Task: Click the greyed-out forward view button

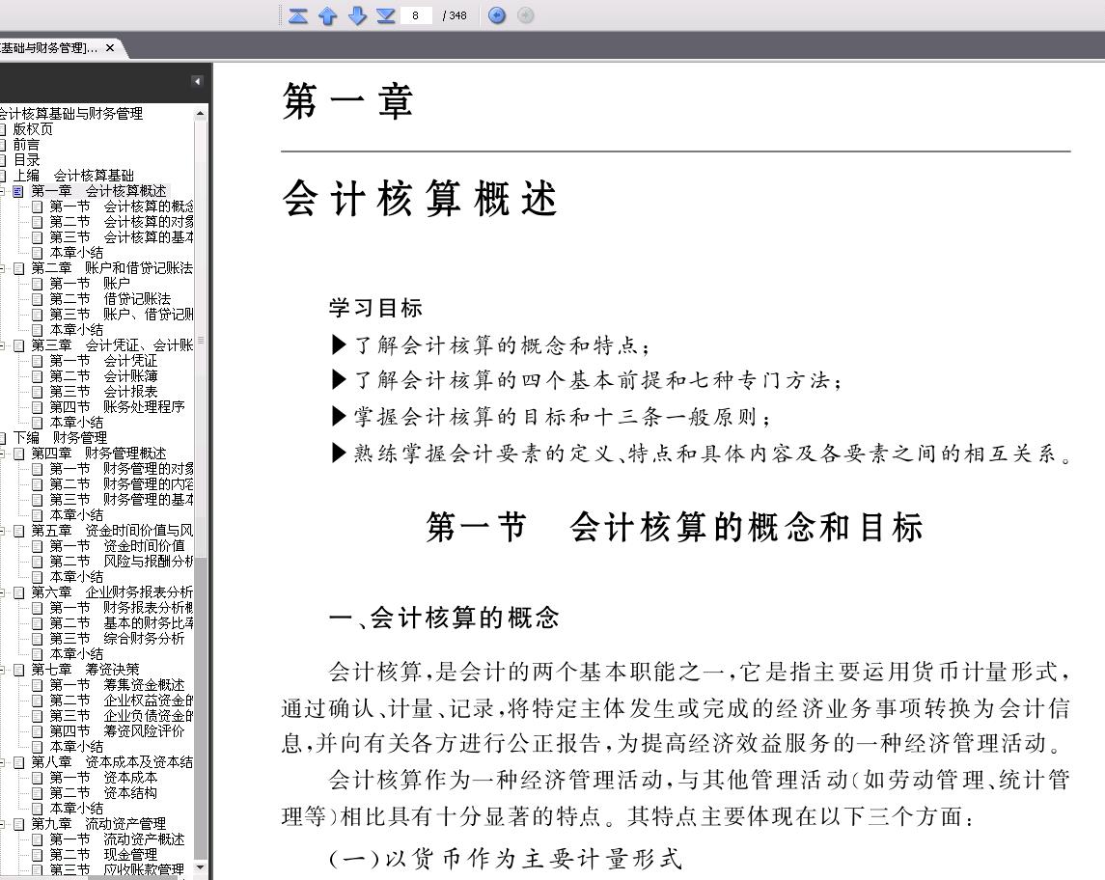Action: (x=526, y=15)
